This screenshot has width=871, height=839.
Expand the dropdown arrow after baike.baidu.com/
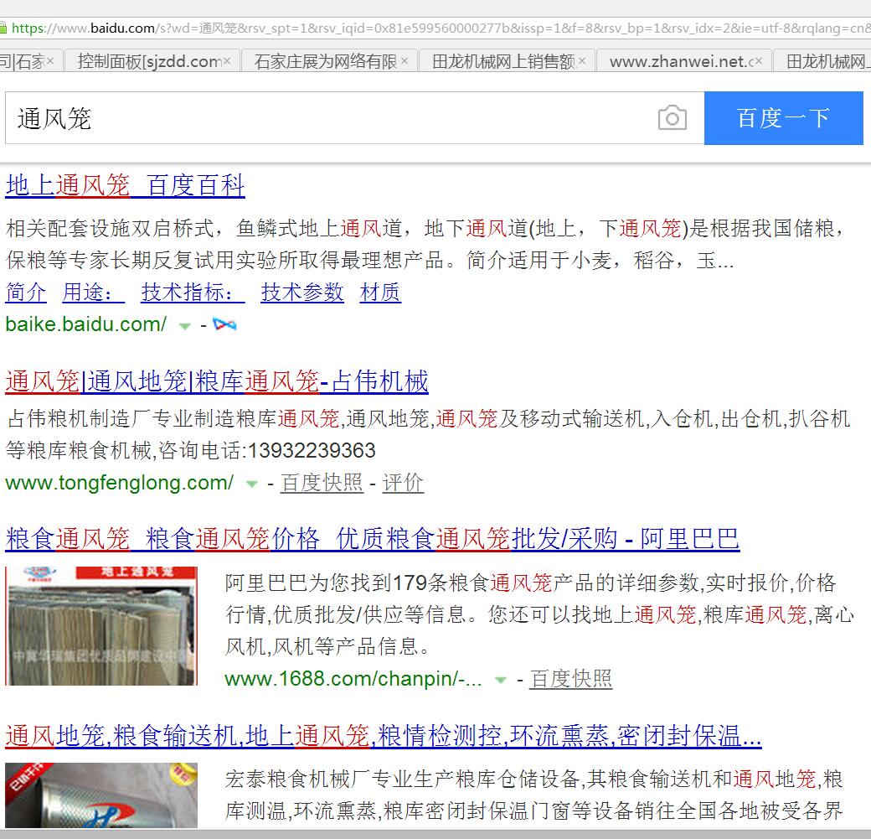[x=184, y=326]
